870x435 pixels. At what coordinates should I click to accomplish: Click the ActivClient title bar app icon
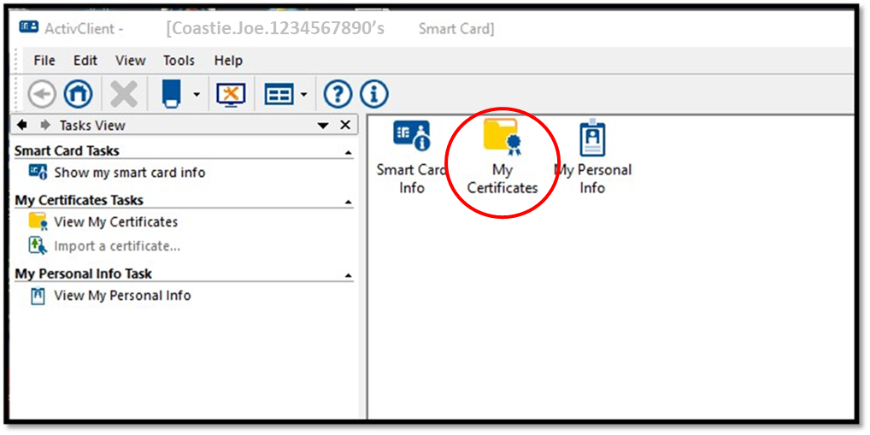(28, 27)
